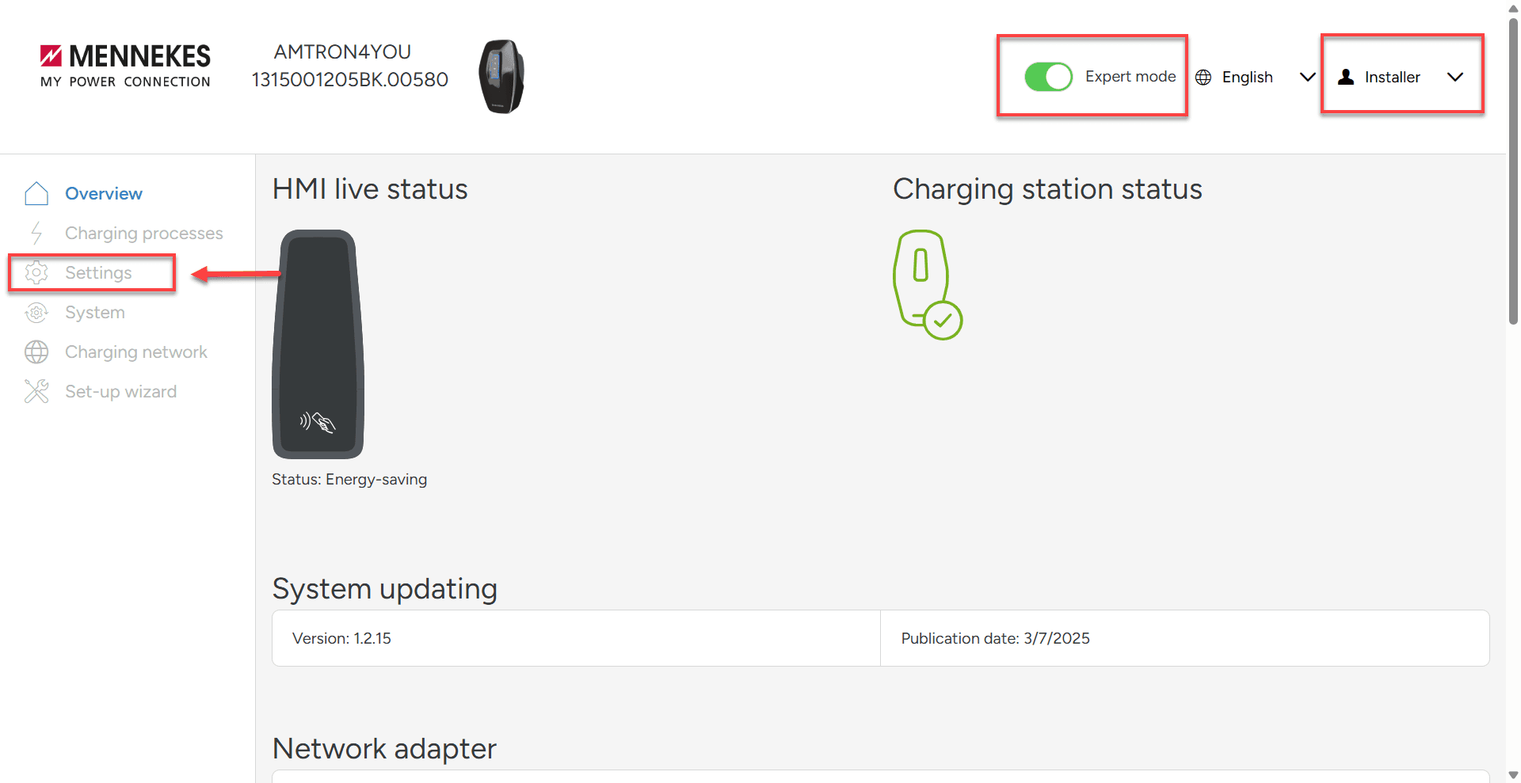This screenshot has width=1521, height=783.
Task: Click the Settings gear icon
Action: (36, 272)
